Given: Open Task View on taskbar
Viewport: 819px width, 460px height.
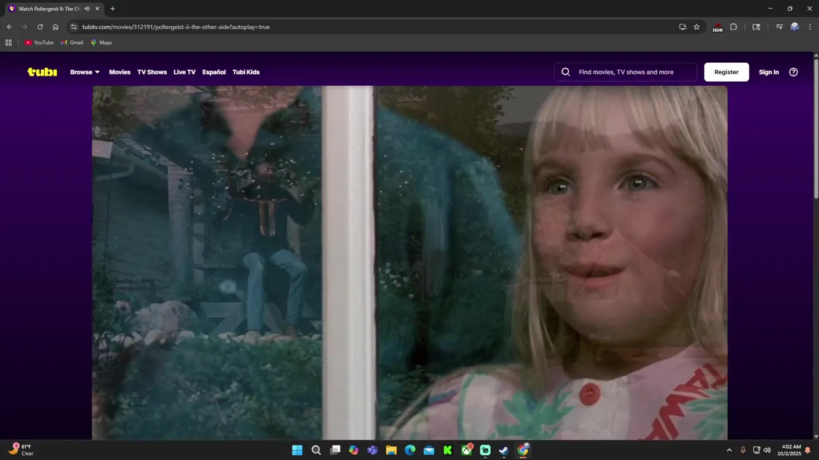Looking at the screenshot, I should pyautogui.click(x=335, y=450).
